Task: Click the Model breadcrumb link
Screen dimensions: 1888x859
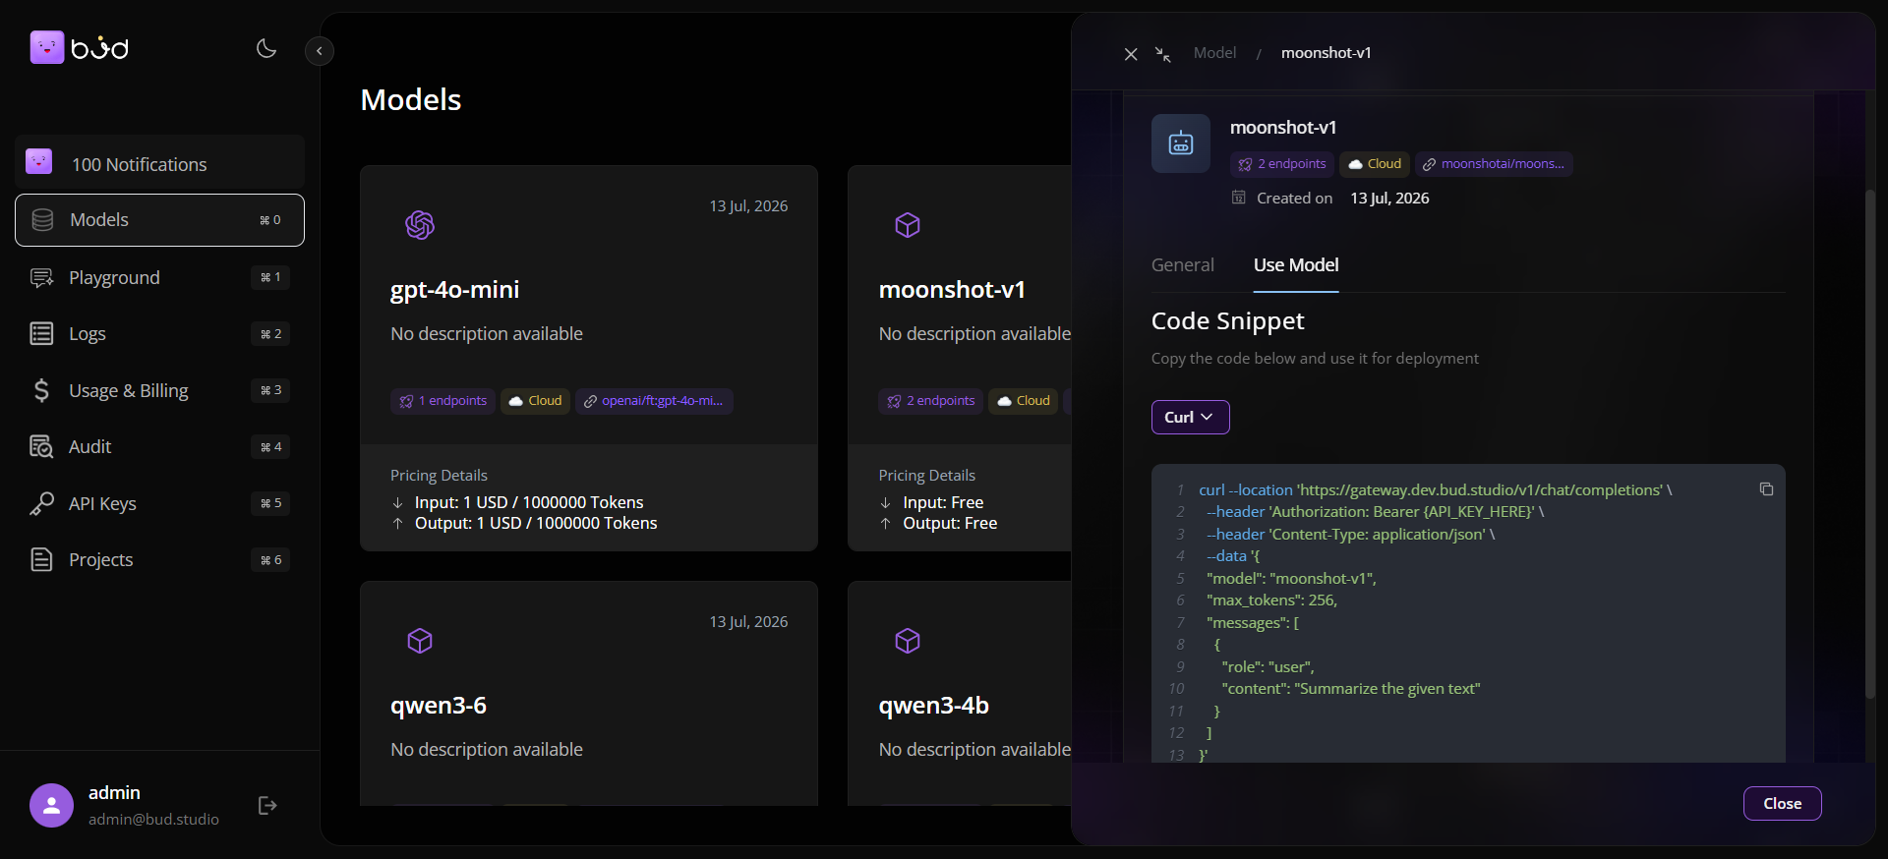Action: pos(1214,53)
